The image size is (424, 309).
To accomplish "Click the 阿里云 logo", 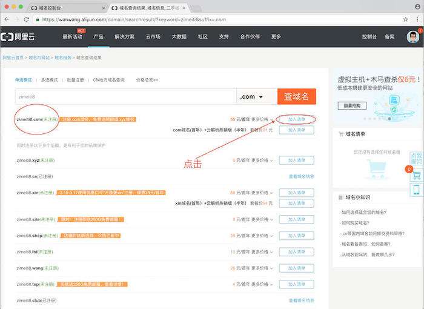I will click(x=18, y=36).
